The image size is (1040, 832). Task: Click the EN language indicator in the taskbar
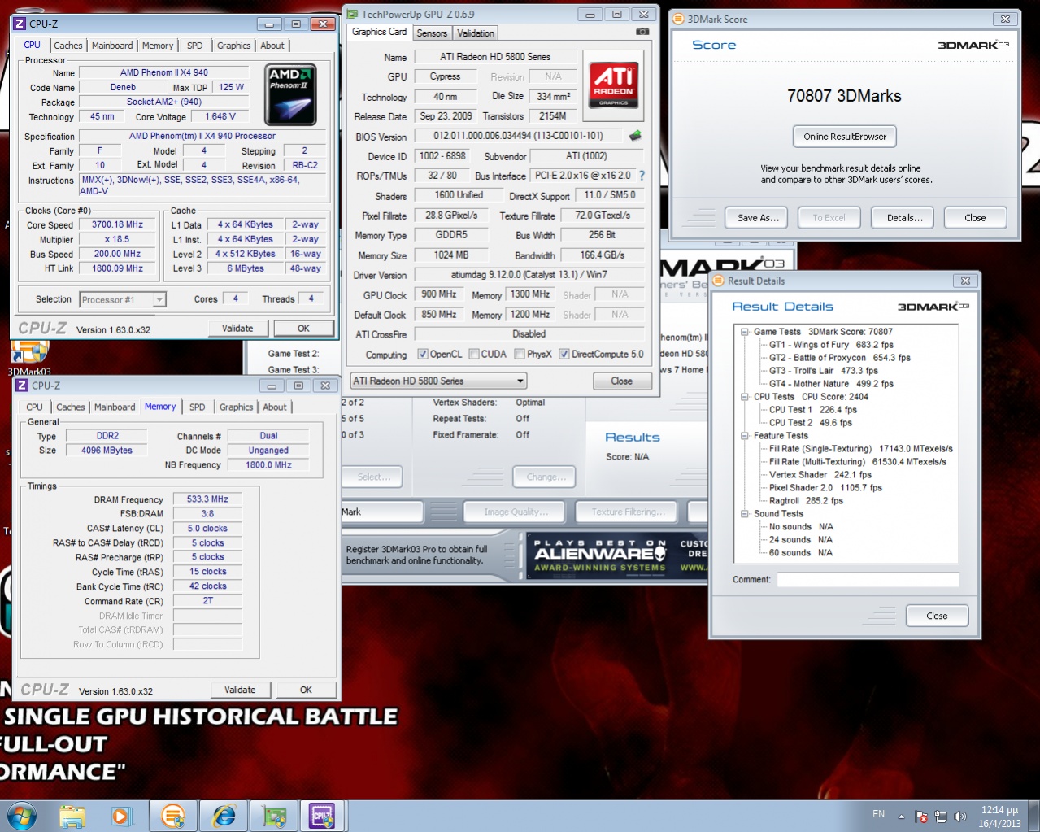coord(878,814)
